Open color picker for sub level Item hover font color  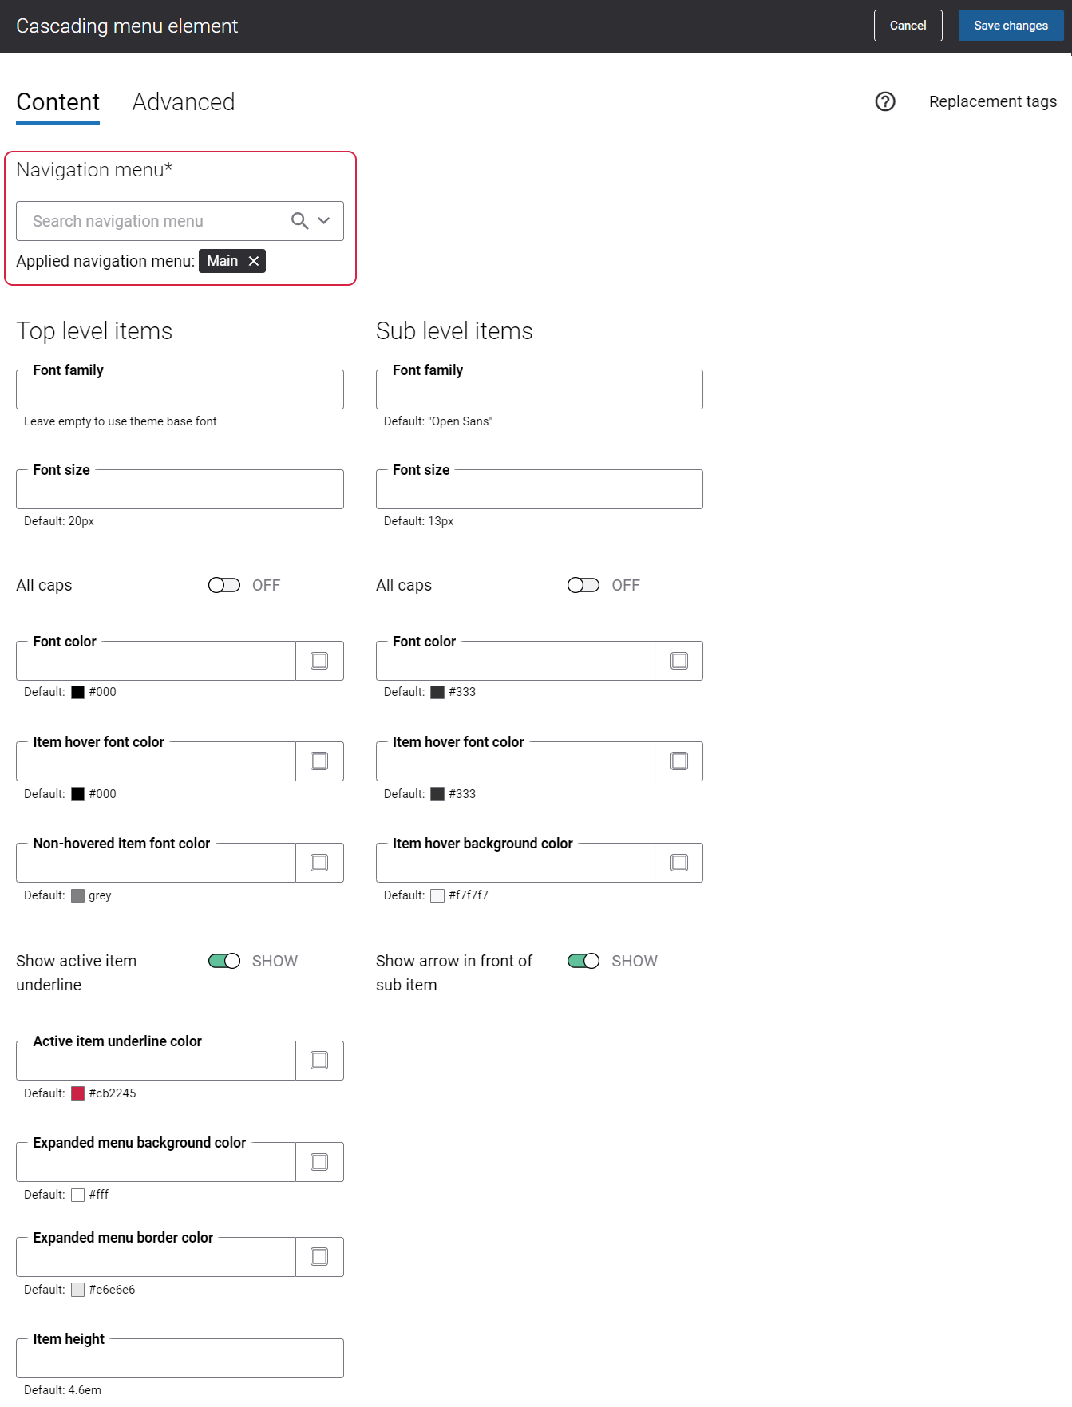coord(679,761)
